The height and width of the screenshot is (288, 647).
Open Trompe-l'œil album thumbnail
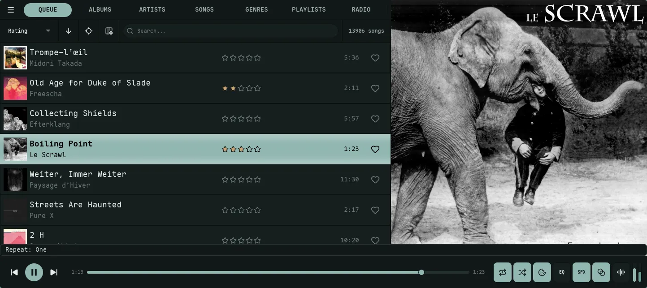pyautogui.click(x=15, y=58)
